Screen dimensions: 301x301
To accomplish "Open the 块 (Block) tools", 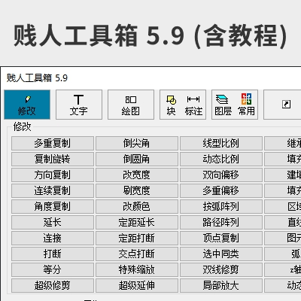I will click(171, 105).
